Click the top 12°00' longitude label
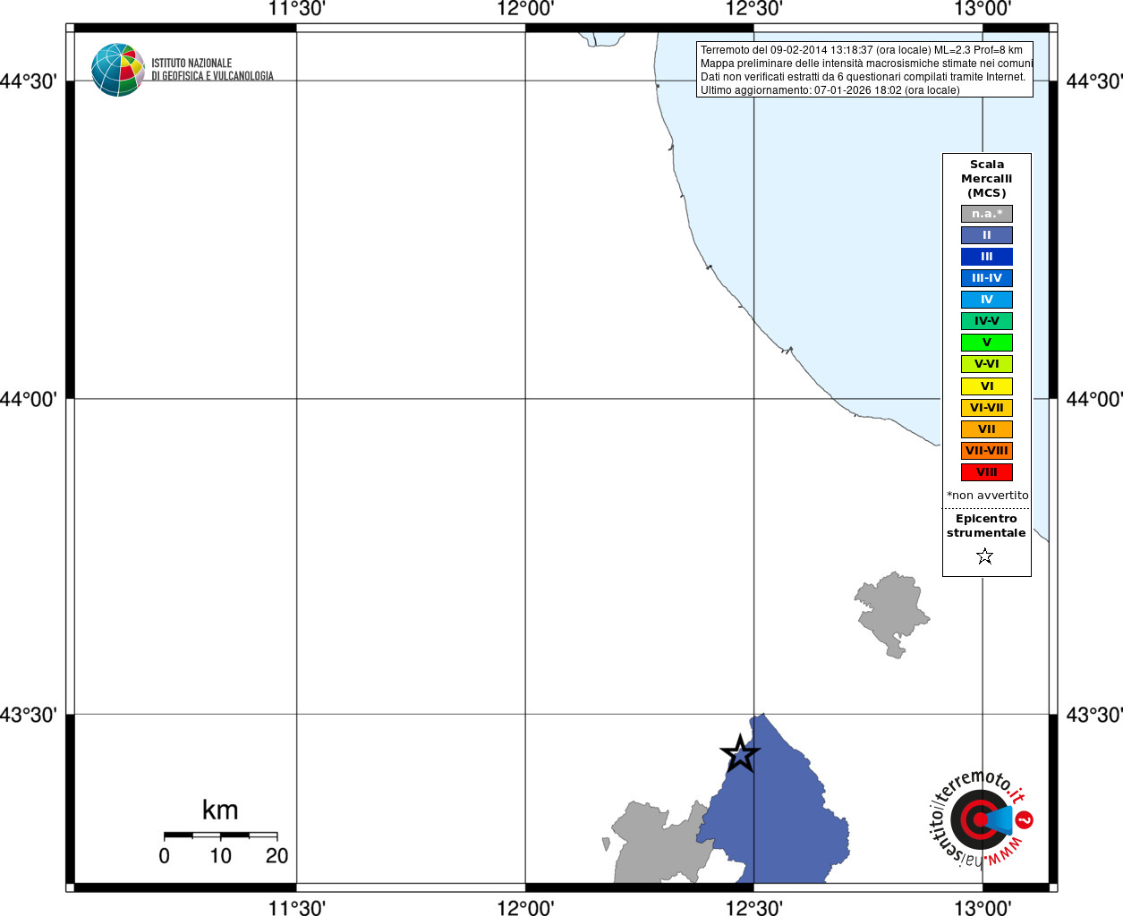Screen dimensions: 1123x916 (525, 9)
